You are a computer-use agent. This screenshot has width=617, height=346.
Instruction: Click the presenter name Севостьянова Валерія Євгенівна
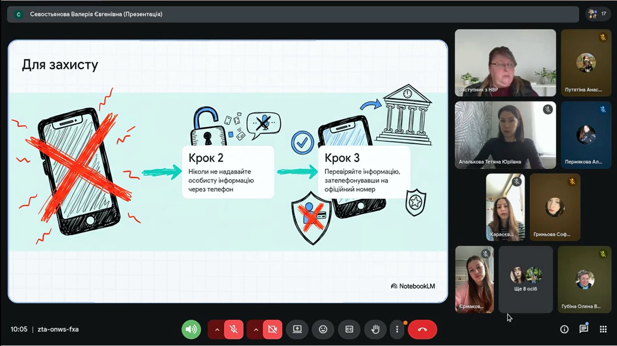click(x=96, y=14)
